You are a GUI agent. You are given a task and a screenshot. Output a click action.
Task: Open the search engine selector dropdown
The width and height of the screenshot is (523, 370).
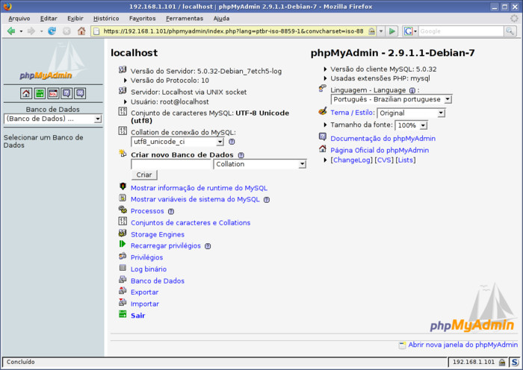click(x=410, y=31)
